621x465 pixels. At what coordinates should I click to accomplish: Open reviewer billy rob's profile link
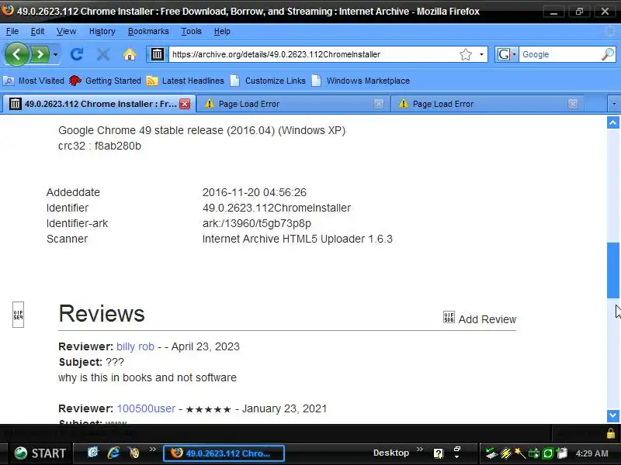[x=135, y=346]
